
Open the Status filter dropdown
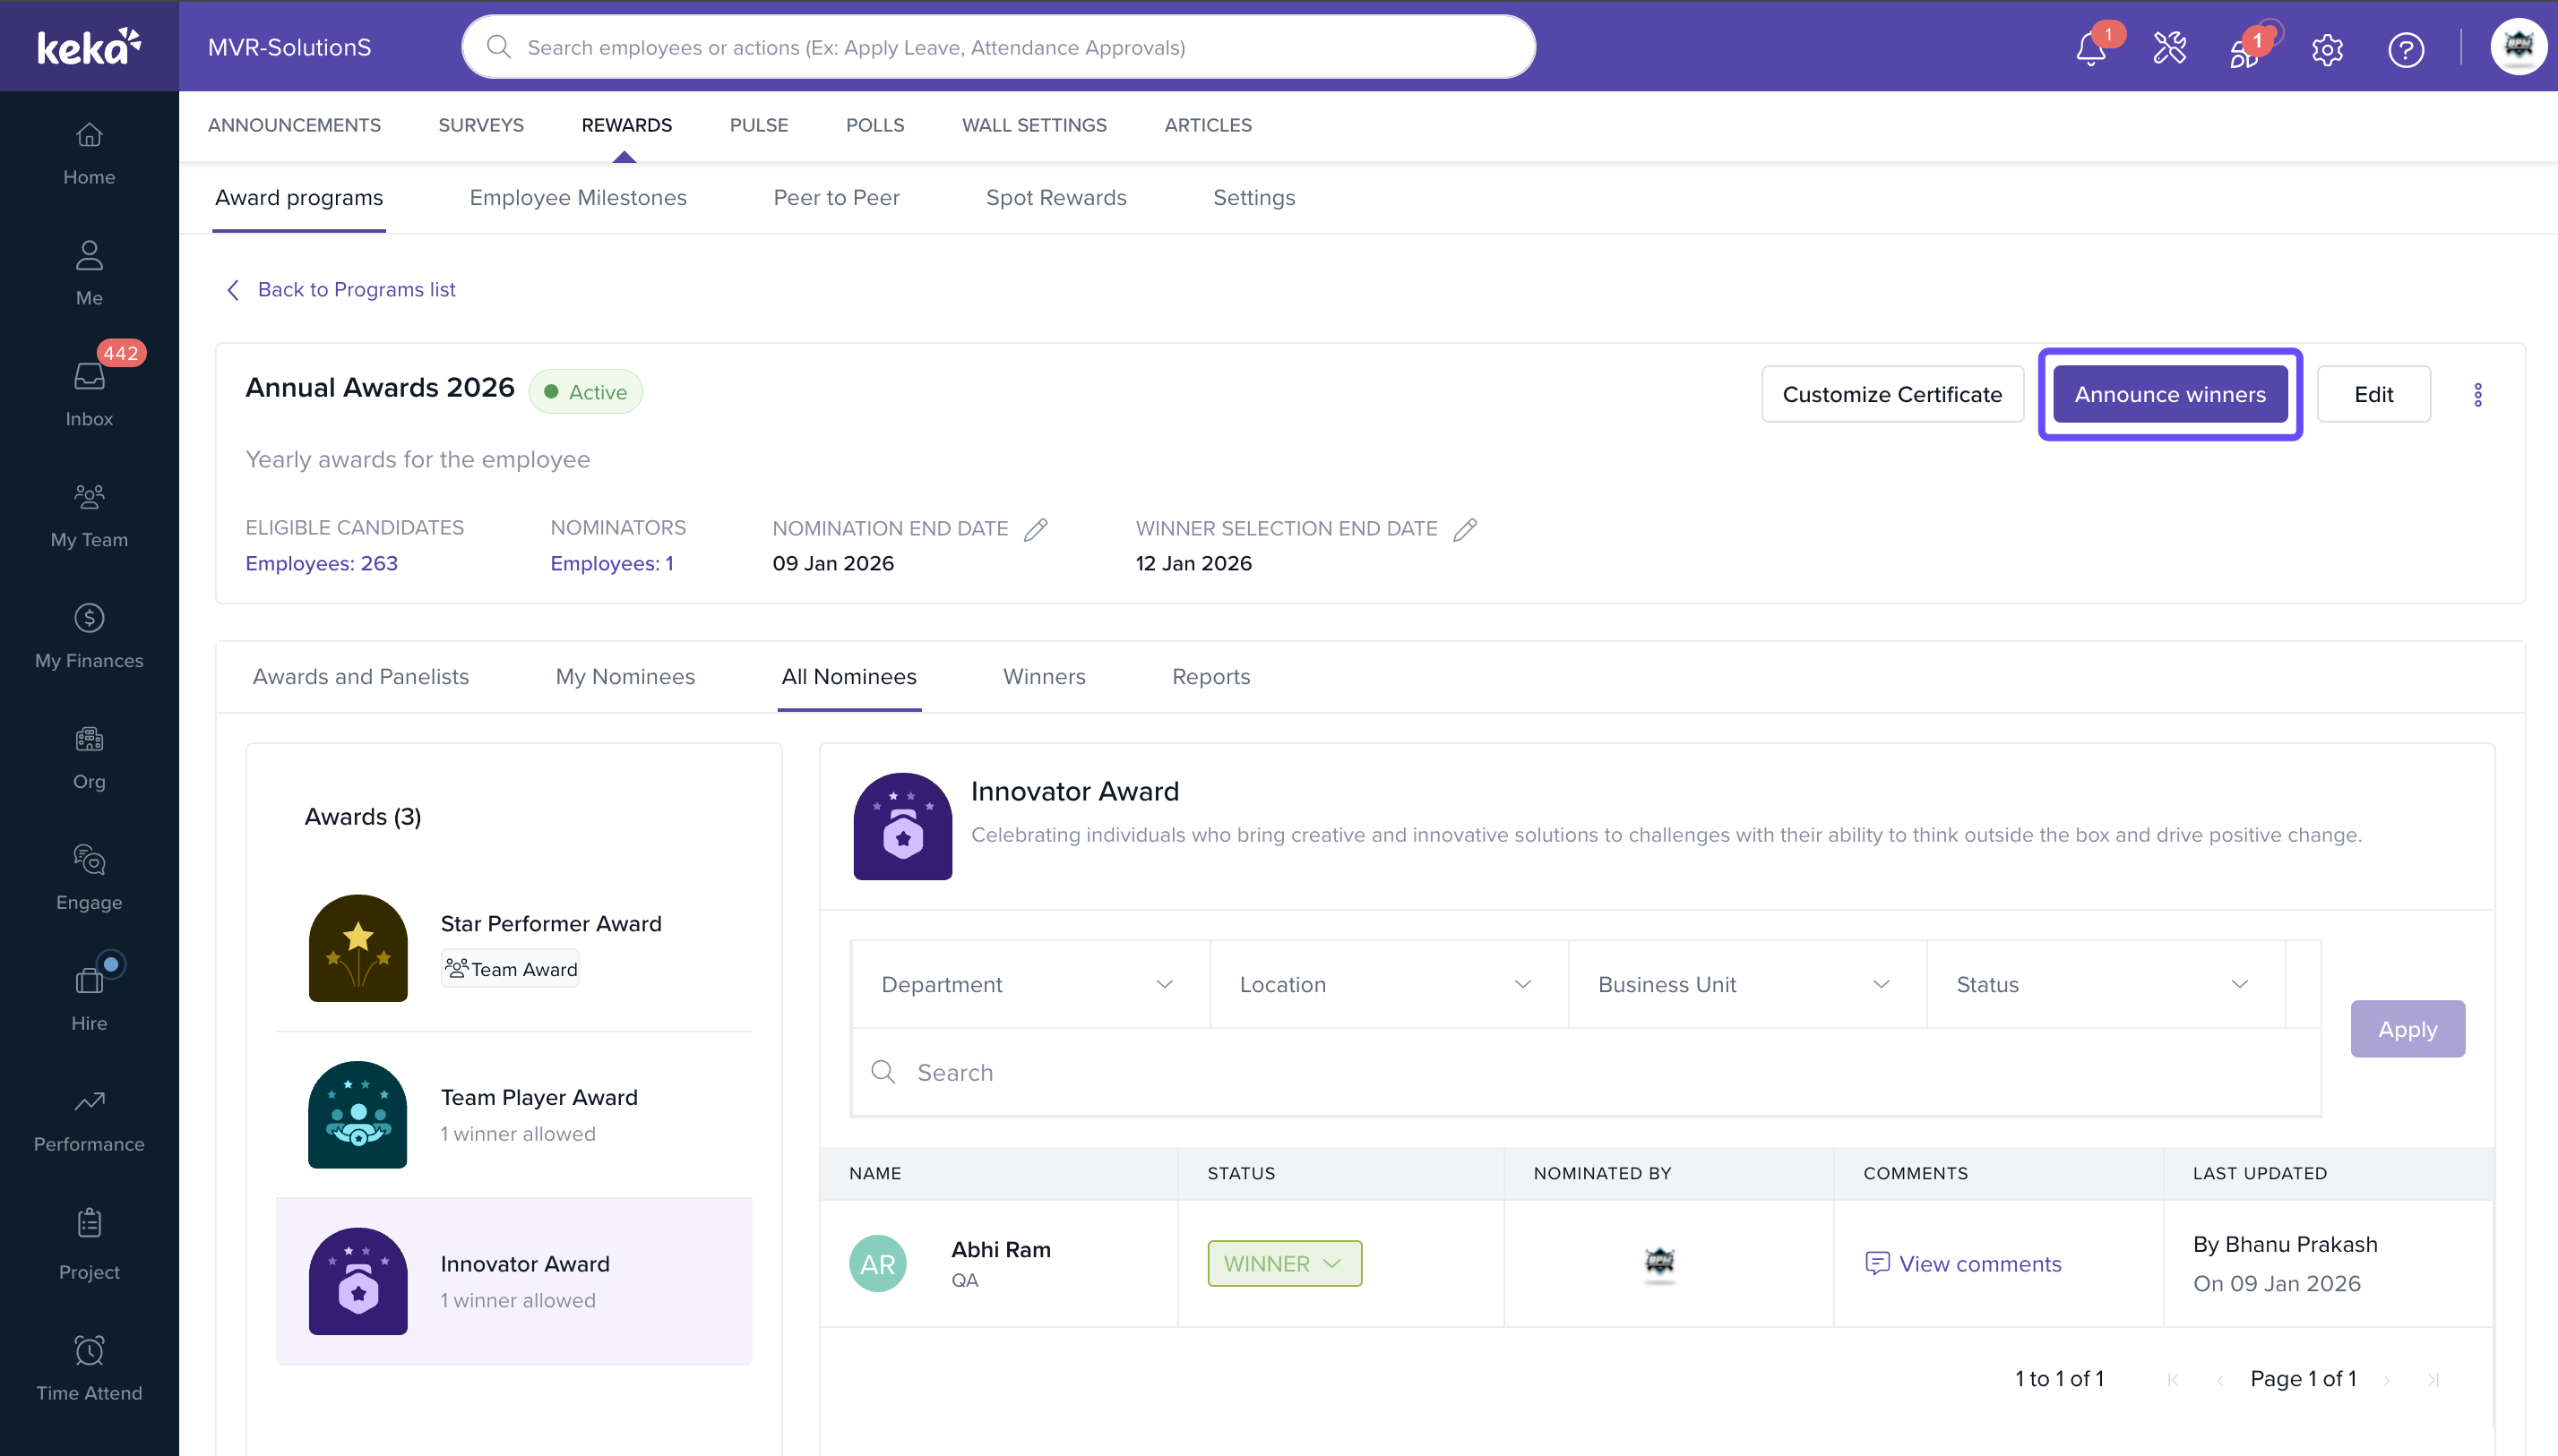click(x=2103, y=984)
